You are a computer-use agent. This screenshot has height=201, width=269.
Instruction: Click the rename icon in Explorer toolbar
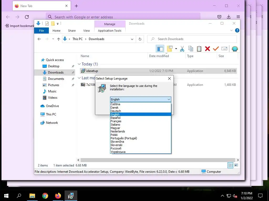224,49
